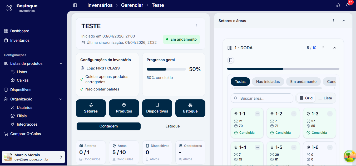
Task: Click Coletar apenas produtos carregados text
Action: (x=107, y=79)
